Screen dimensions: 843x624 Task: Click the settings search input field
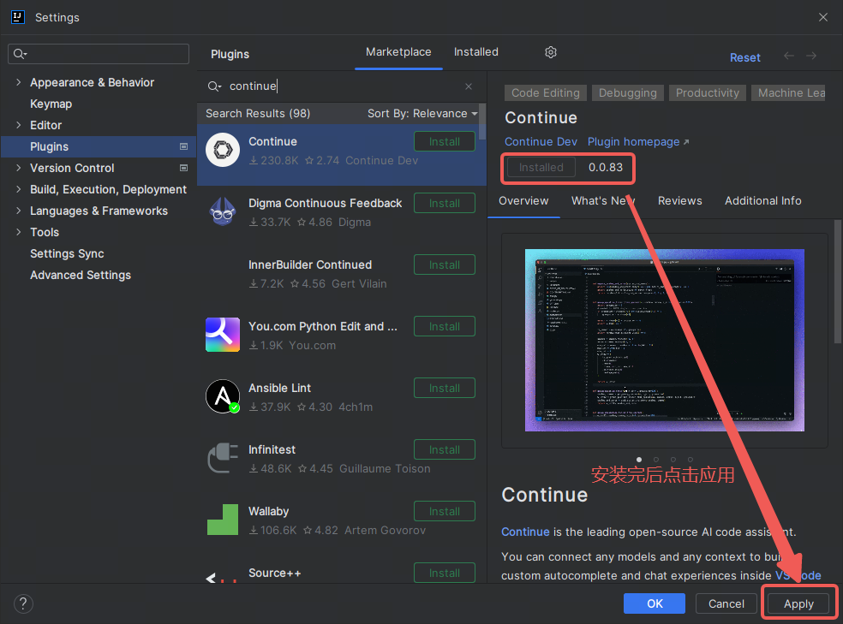(x=99, y=54)
